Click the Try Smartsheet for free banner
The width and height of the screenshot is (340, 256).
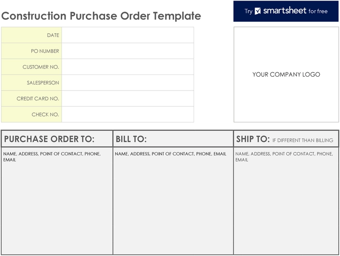pos(286,11)
